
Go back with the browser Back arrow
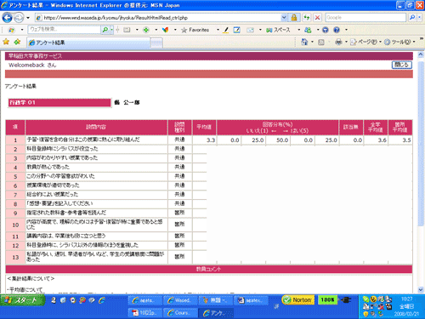(7, 18)
